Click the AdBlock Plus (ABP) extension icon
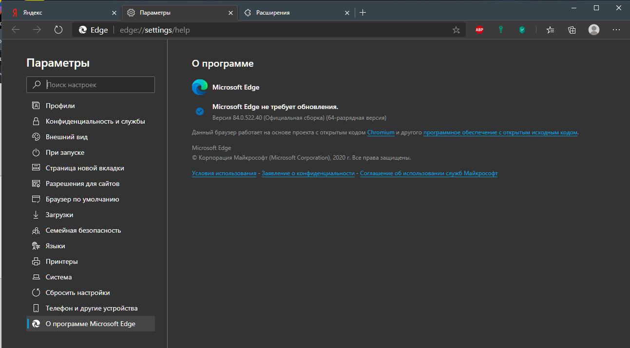The image size is (630, 348). click(479, 30)
